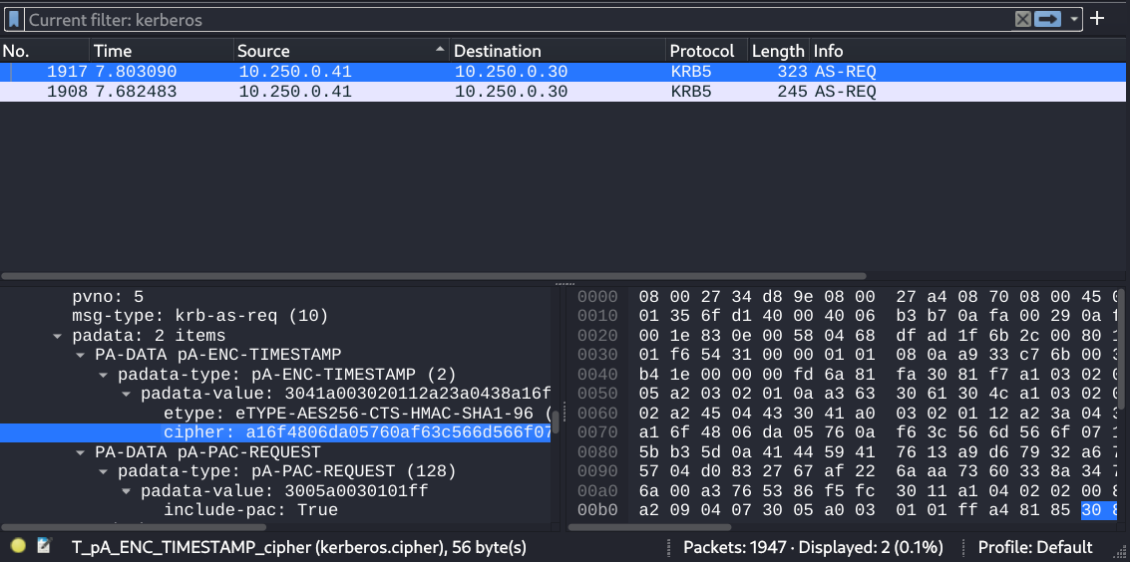Select packet 1908 in the packet list
This screenshot has width=1130, height=562.
click(399, 92)
